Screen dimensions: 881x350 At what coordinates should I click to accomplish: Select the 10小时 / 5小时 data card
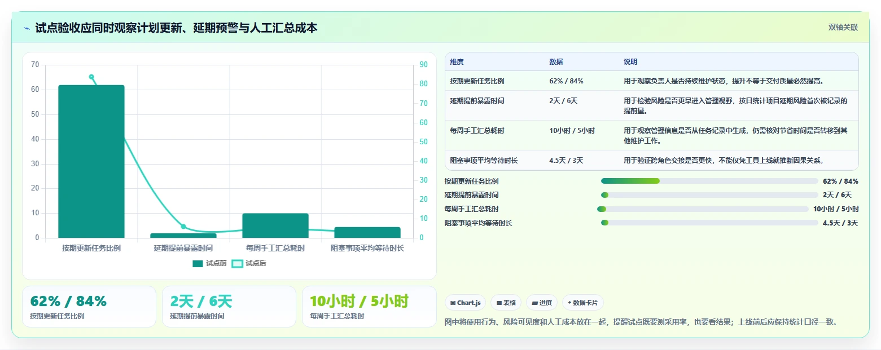369,307
